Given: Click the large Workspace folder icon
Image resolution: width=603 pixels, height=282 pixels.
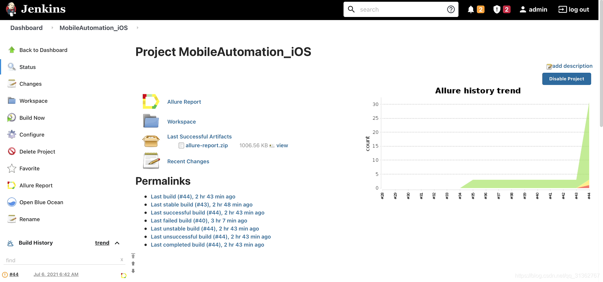Looking at the screenshot, I should point(151,121).
